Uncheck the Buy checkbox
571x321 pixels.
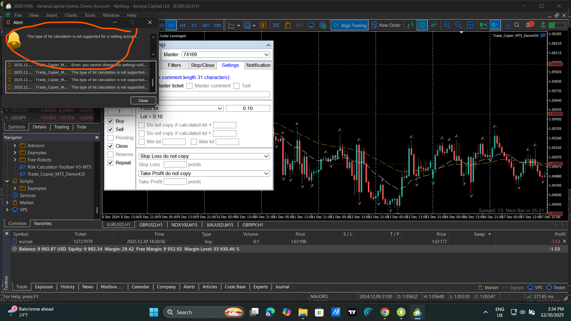(110, 121)
